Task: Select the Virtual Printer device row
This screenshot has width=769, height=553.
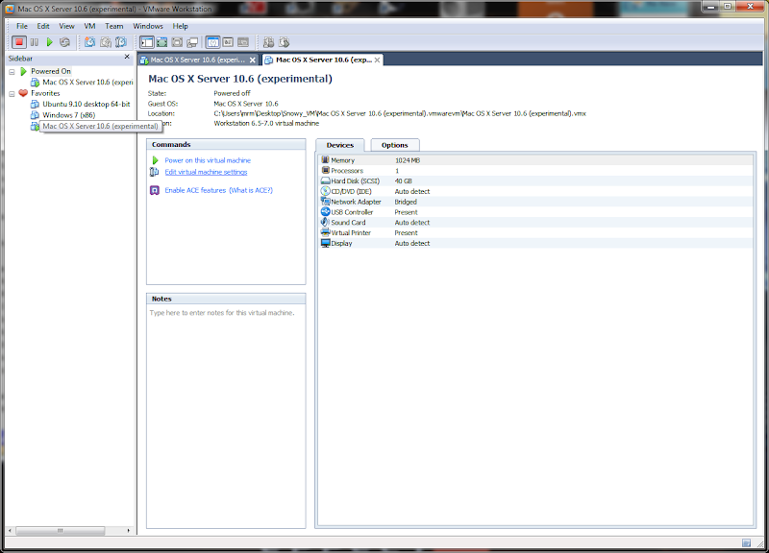Action: [536, 232]
